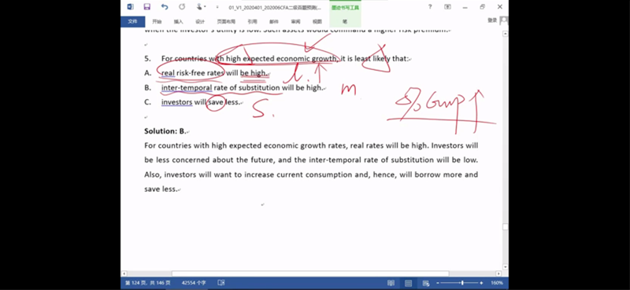Open the 160% zoom level dialog

click(x=497, y=283)
